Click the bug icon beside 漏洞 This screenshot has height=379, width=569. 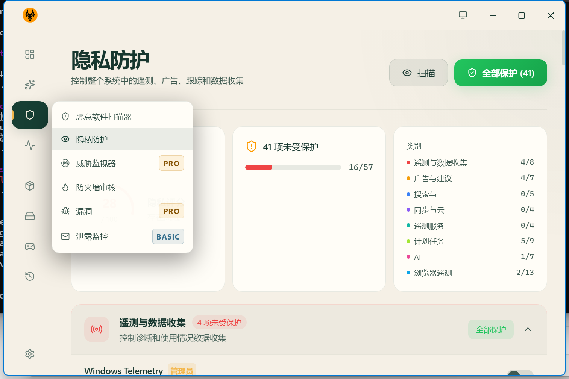click(65, 211)
